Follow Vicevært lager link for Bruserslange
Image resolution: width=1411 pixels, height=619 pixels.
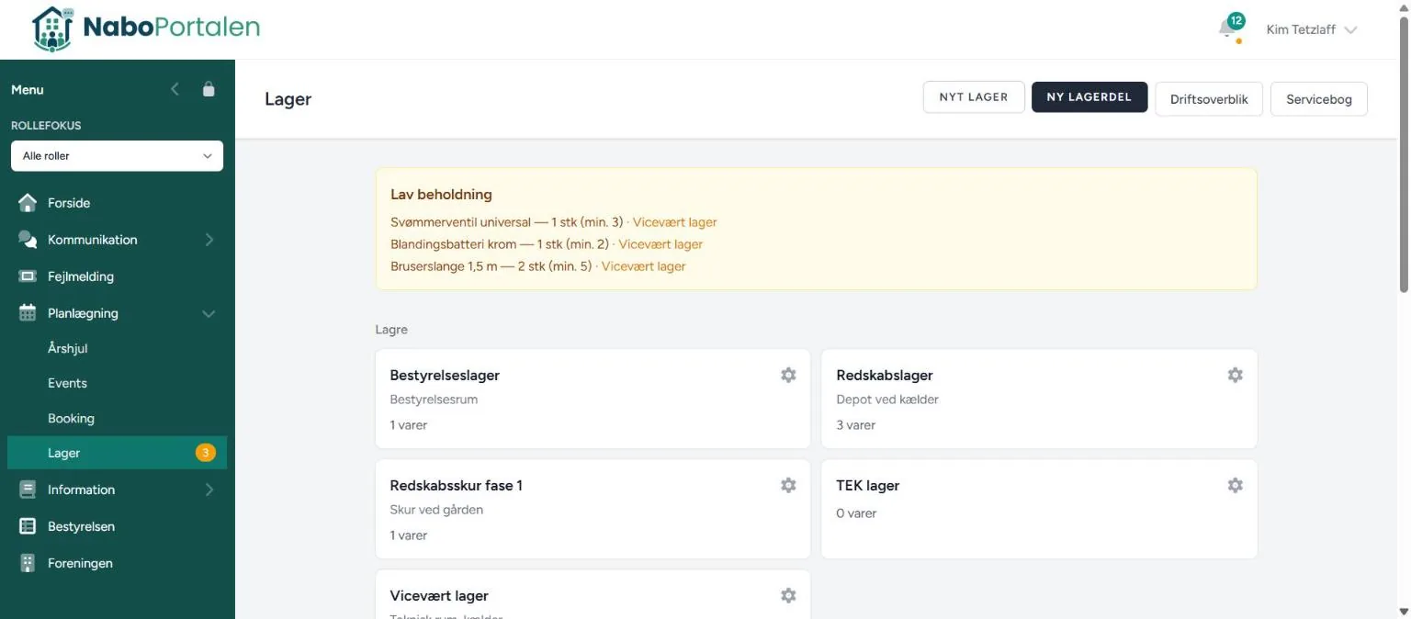coord(643,266)
